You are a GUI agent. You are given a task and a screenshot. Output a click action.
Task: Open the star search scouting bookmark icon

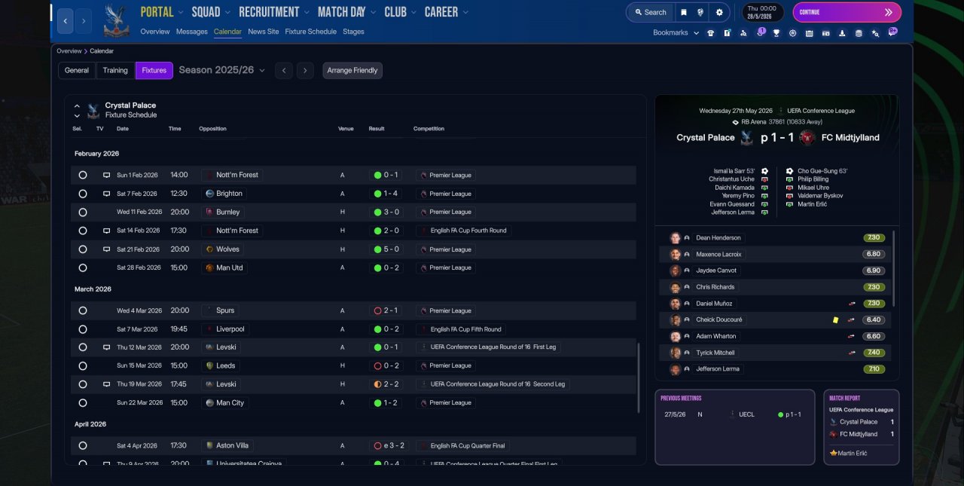coord(875,33)
